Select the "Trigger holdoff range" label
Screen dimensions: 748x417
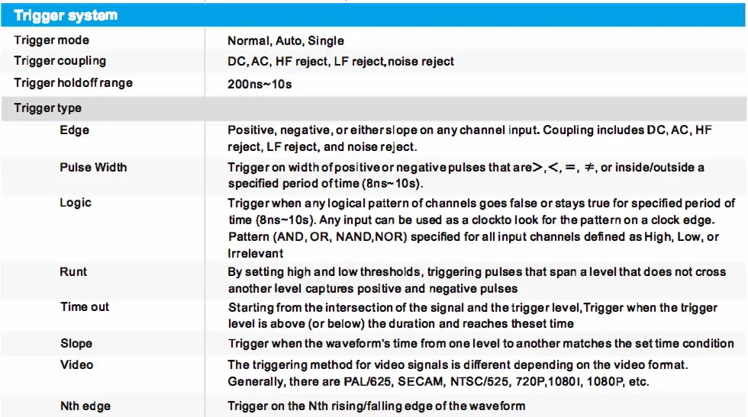tap(73, 82)
